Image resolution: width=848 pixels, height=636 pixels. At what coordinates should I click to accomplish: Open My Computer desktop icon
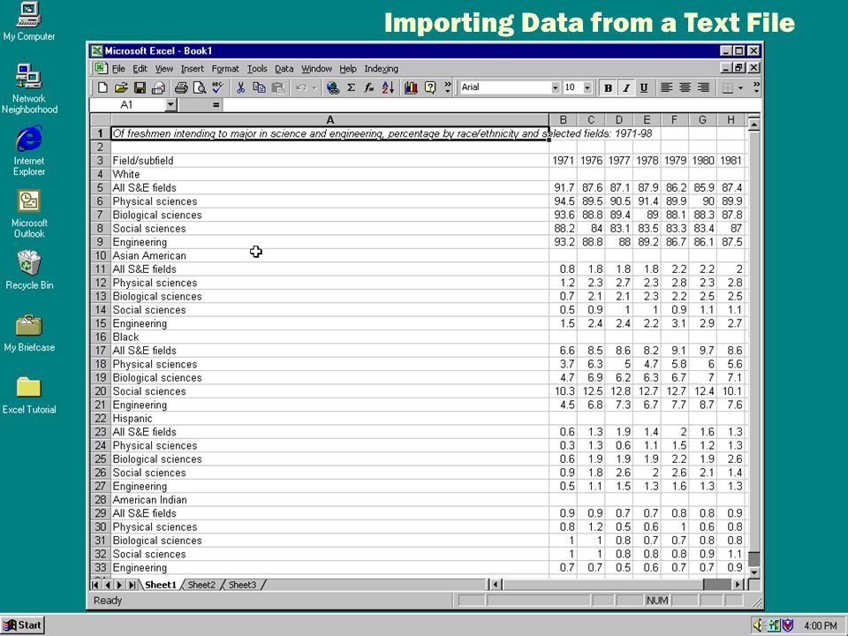(x=28, y=21)
